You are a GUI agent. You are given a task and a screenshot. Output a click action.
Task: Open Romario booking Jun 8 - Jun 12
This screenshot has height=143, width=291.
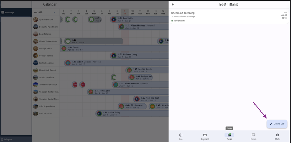click(x=132, y=106)
